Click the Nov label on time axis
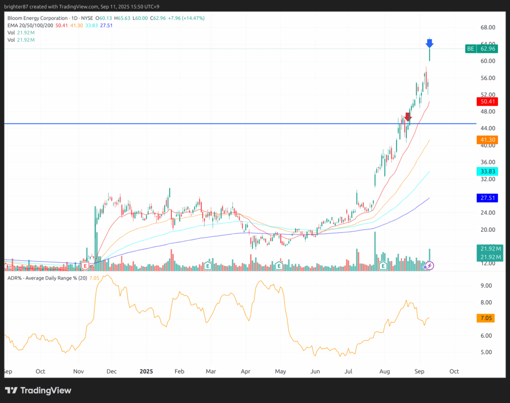This screenshot has width=510, height=403. [78, 371]
